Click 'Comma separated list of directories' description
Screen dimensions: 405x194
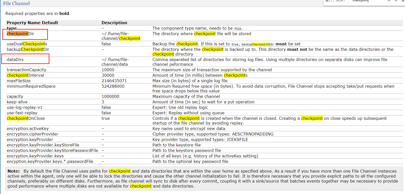pyautogui.click(x=270, y=62)
